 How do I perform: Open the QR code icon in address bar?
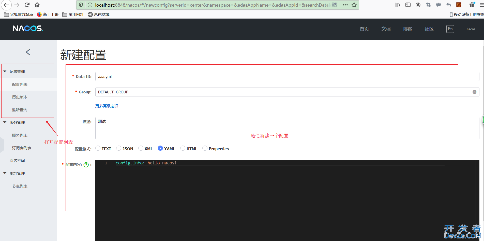point(334,5)
